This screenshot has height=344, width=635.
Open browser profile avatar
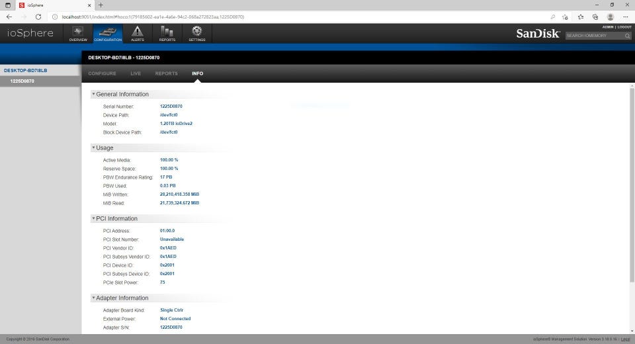tap(611, 17)
